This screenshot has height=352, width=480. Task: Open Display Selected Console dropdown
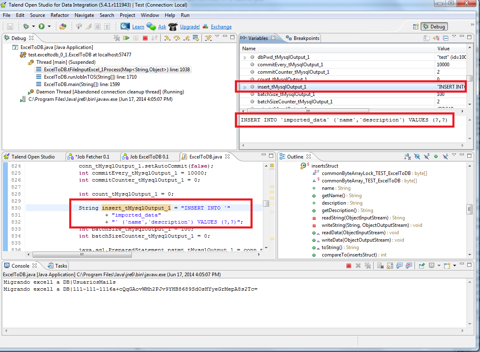click(x=439, y=266)
